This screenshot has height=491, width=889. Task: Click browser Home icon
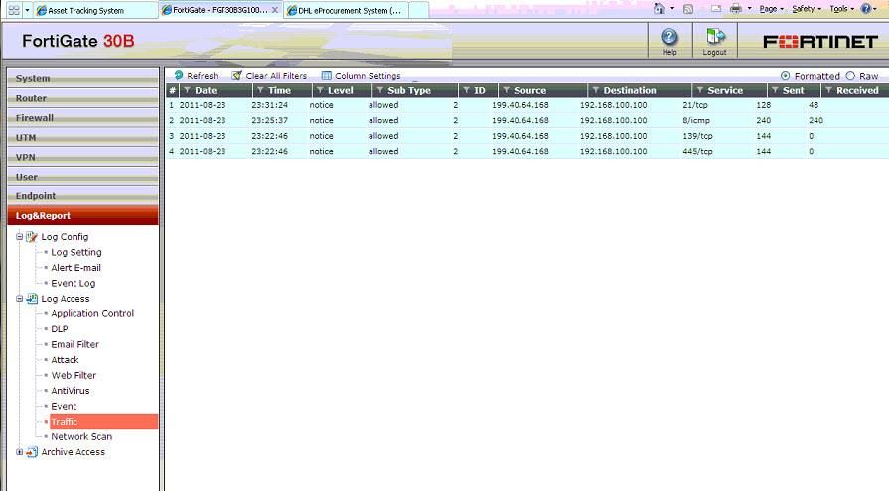coord(659,9)
